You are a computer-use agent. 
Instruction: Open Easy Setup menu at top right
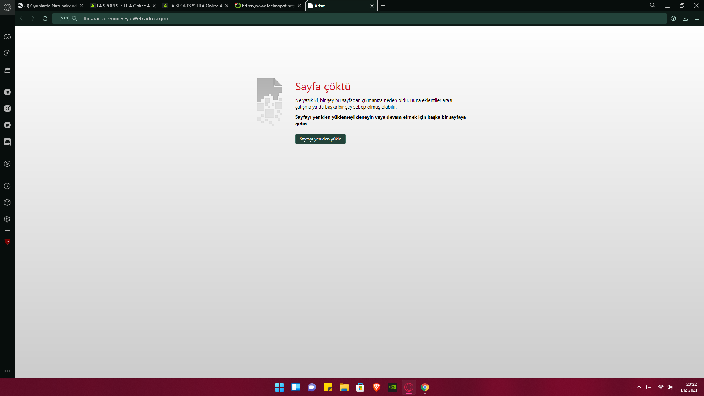tap(697, 18)
